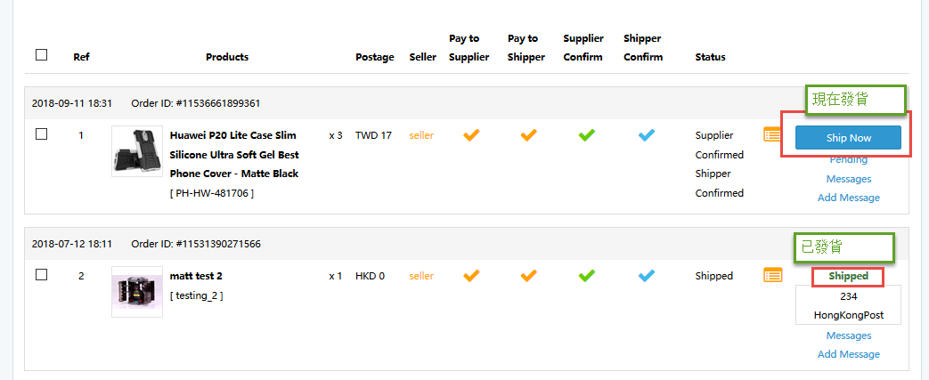Open Huawei P20 Lite Case thumbnail
Viewport: 929px width, 380px height.
point(137,151)
